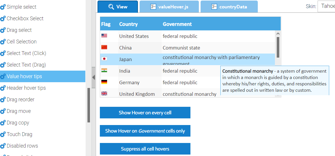Click the India flag icon

(104, 70)
